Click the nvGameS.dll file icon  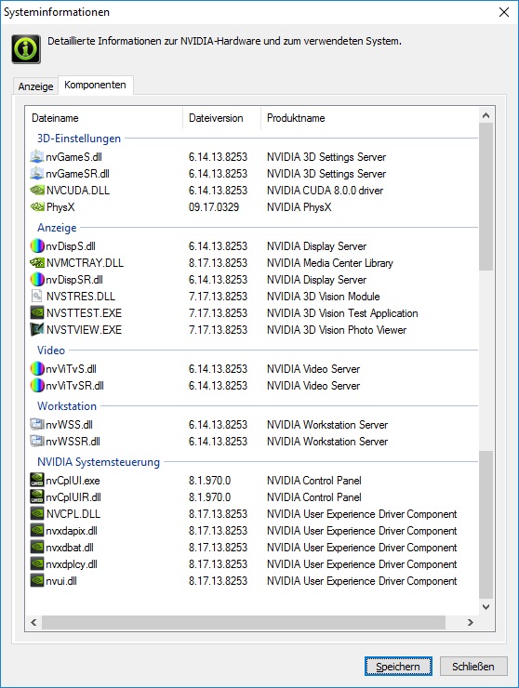point(37,156)
